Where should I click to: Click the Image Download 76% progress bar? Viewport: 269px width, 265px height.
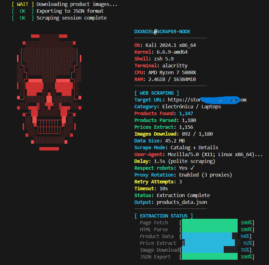[202, 250]
